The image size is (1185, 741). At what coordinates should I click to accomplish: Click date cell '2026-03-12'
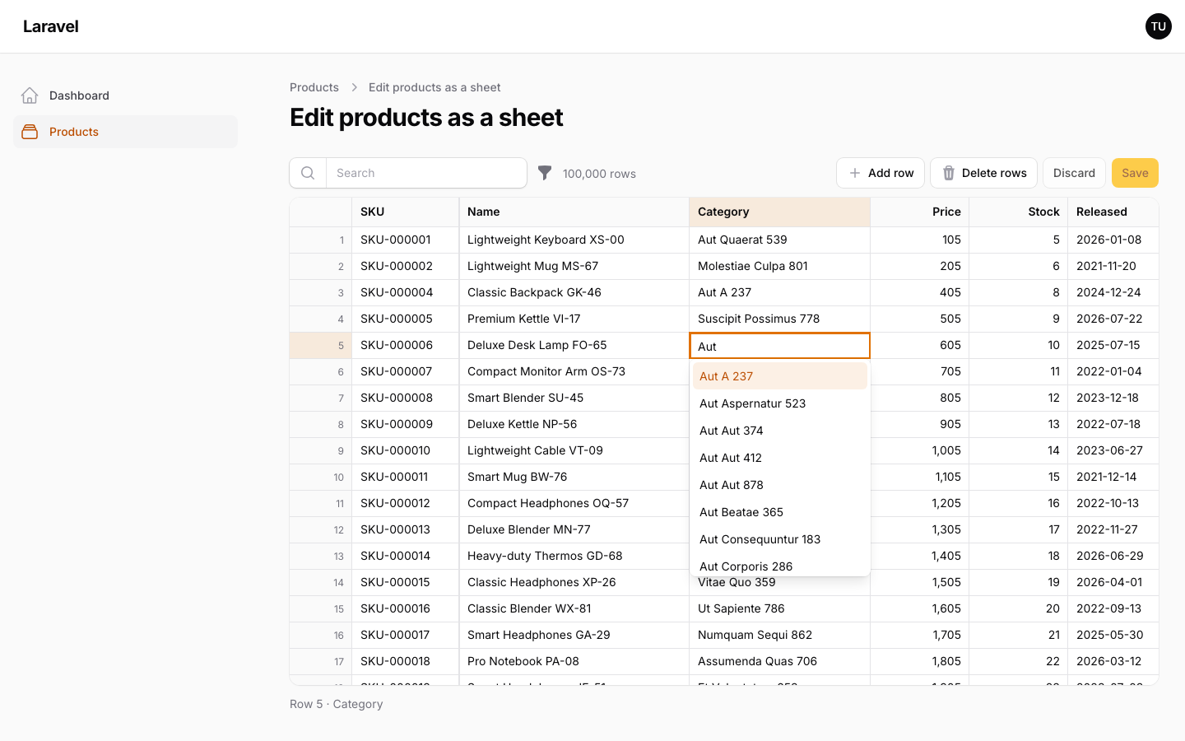1113,661
